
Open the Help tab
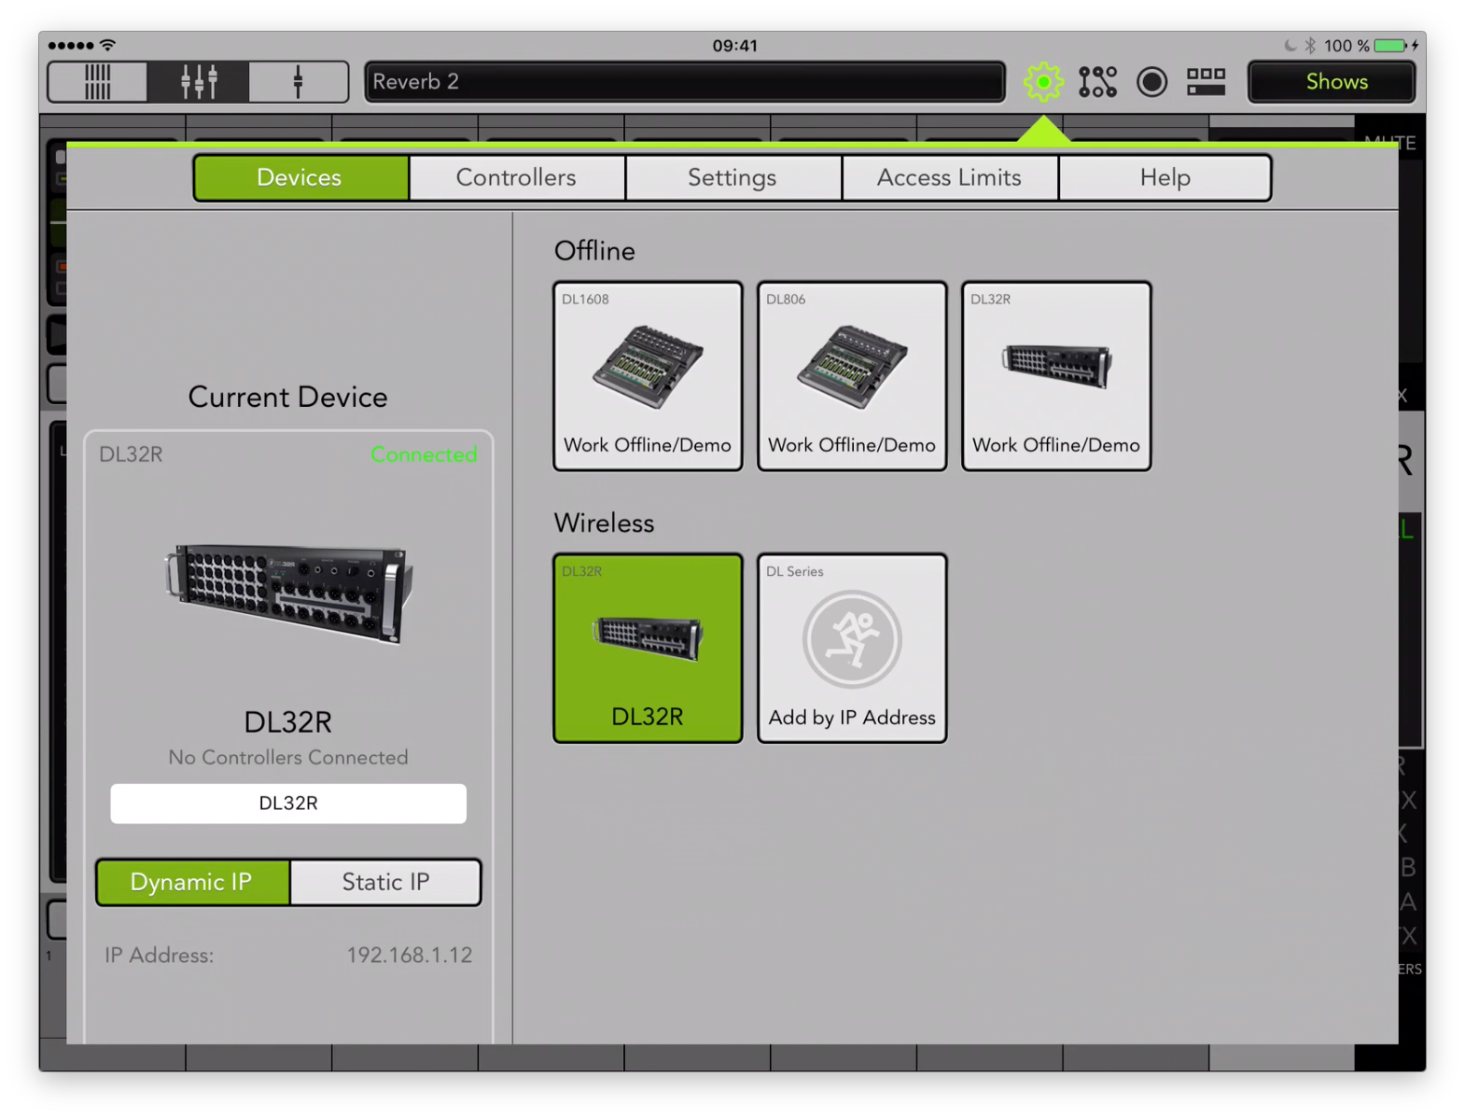click(x=1165, y=177)
